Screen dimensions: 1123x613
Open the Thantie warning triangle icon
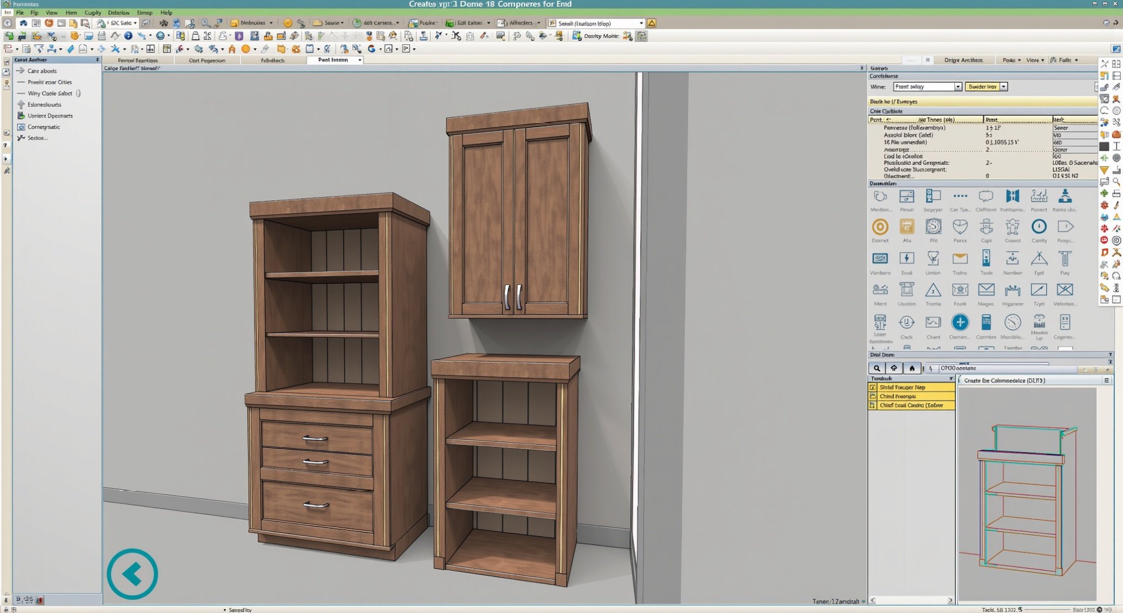click(933, 291)
